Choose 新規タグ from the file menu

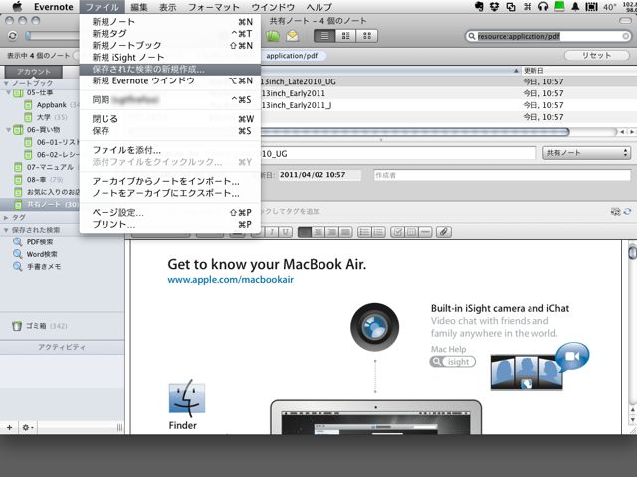tap(170, 33)
